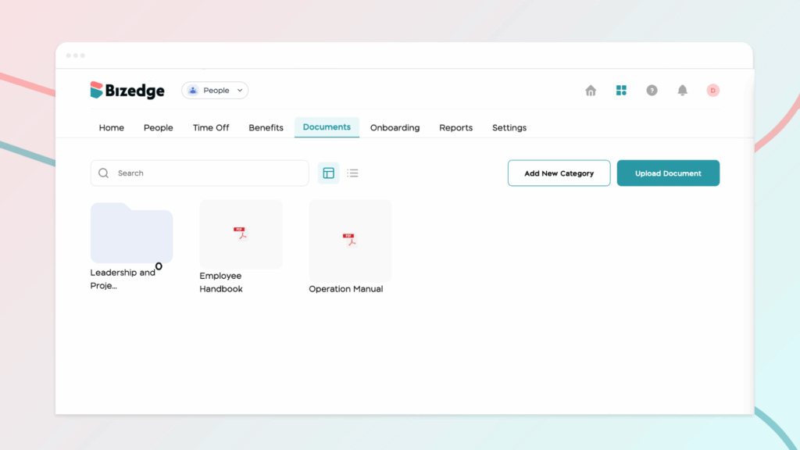The image size is (800, 450).
Task: Open the Settings tab
Action: pos(509,128)
